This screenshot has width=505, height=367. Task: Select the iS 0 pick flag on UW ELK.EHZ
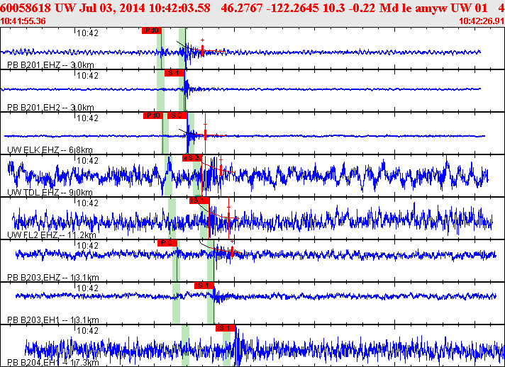point(177,115)
